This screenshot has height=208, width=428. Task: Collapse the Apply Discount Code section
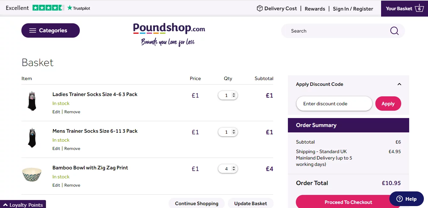point(399,84)
